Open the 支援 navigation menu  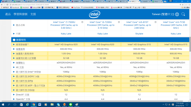[x=33, y=14]
